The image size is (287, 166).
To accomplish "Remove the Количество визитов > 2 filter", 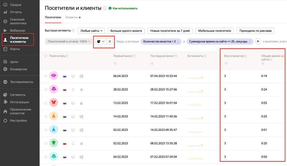I will click(x=178, y=42).
